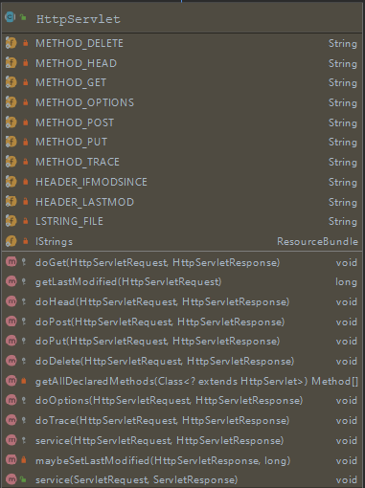Screen dimensions: 365x488
Task: Select the doTrace method entry
Action: tap(182, 420)
